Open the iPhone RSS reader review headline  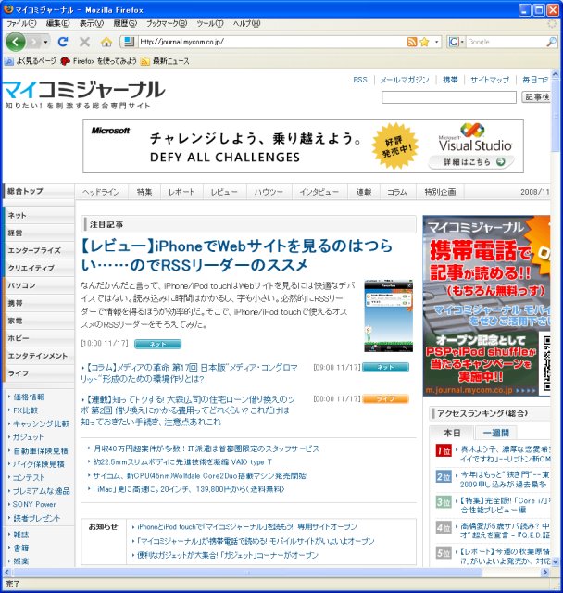click(237, 256)
